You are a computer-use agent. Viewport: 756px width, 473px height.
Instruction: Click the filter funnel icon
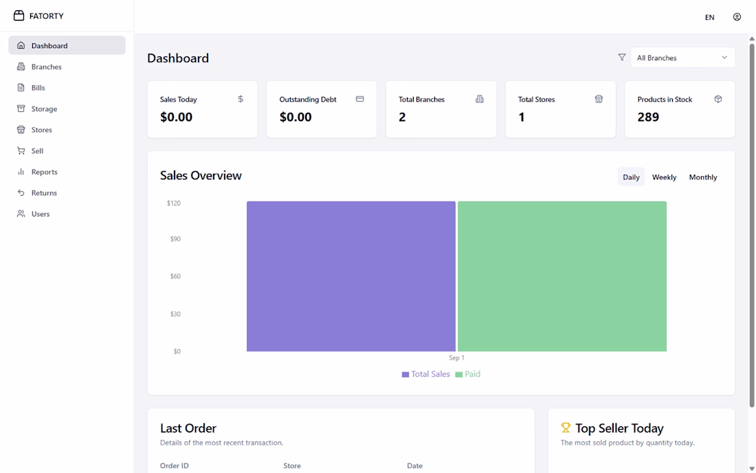(622, 57)
